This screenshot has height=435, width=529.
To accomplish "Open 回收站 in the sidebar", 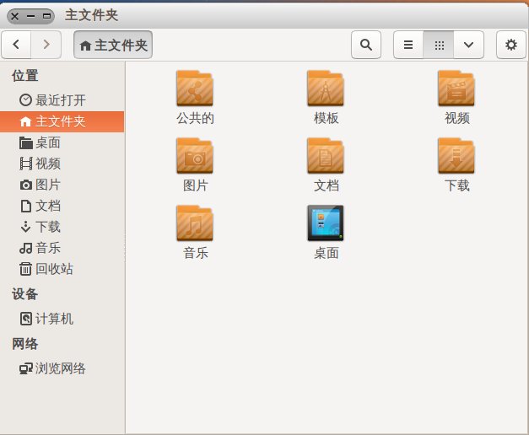I will [62, 269].
